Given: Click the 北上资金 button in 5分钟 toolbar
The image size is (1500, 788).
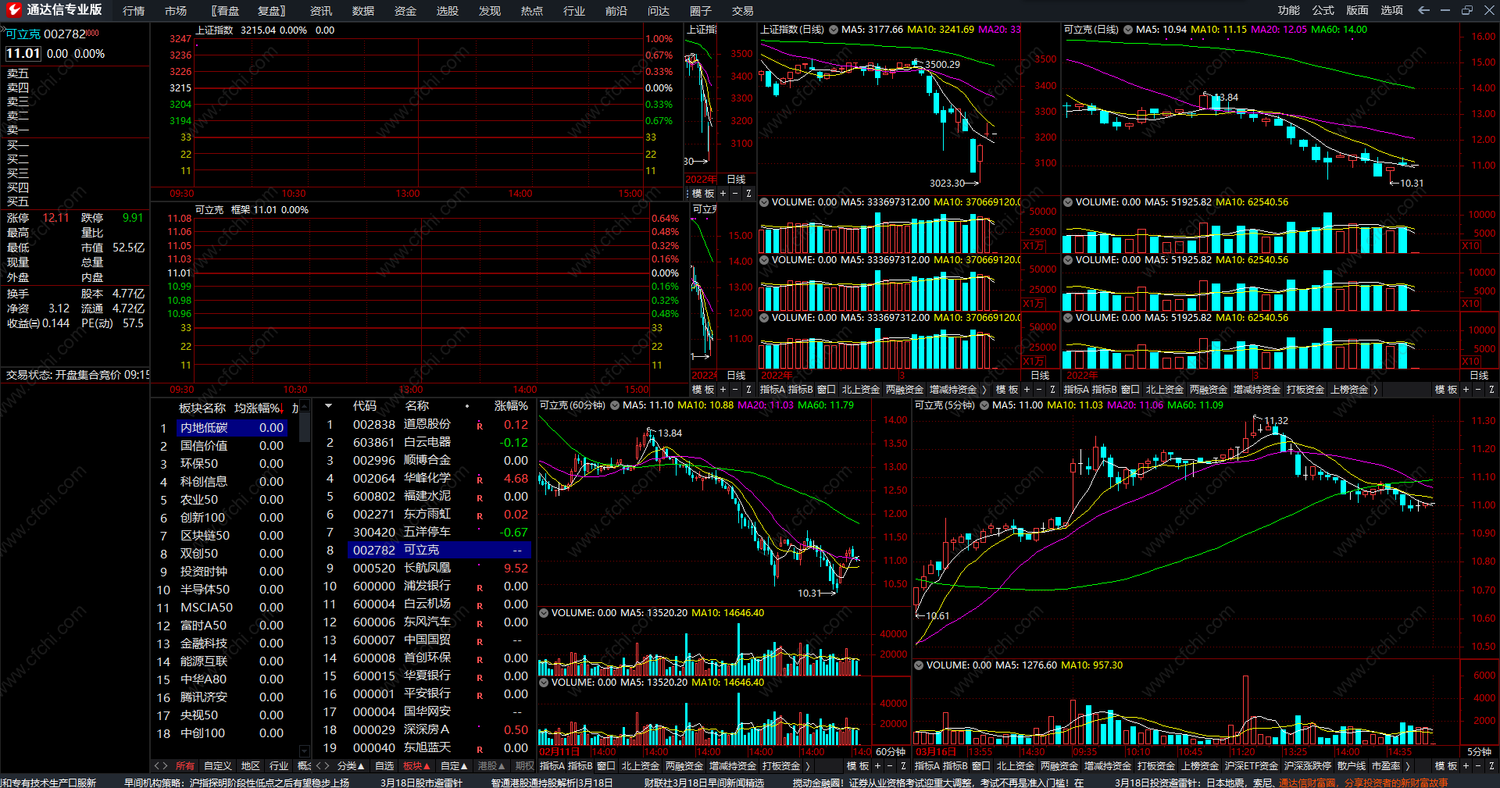Looking at the screenshot, I should click(x=1016, y=766).
